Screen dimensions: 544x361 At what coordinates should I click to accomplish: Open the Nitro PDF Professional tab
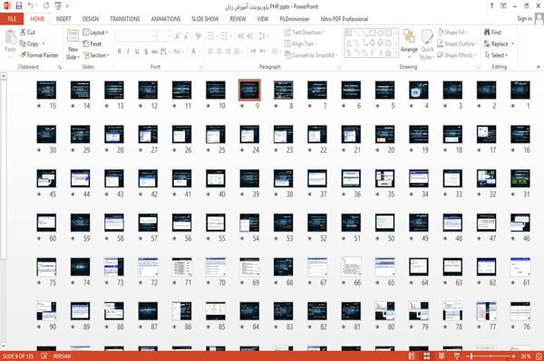345,19
